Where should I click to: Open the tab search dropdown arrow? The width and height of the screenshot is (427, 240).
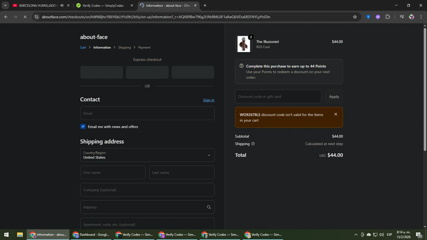(5, 5)
